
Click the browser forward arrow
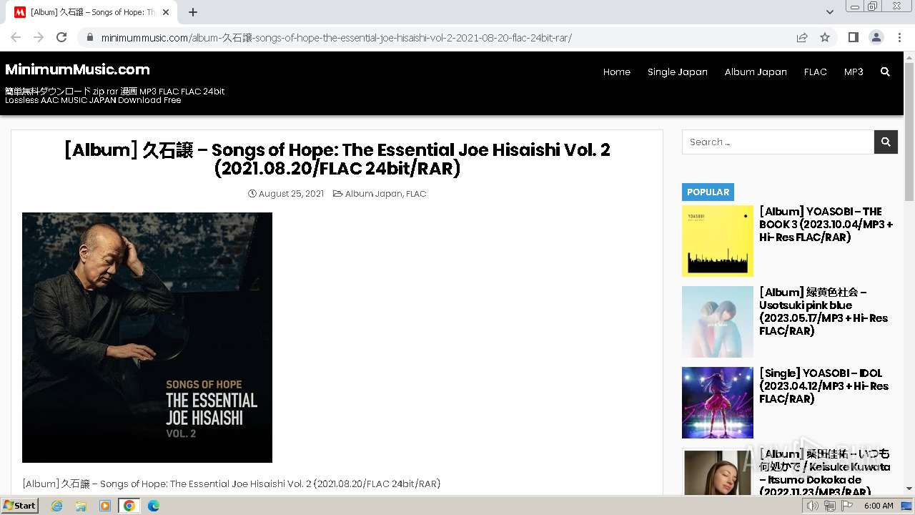(x=39, y=37)
